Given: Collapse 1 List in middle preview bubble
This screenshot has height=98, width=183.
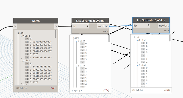Looking at the screenshot, I should point(77,66).
